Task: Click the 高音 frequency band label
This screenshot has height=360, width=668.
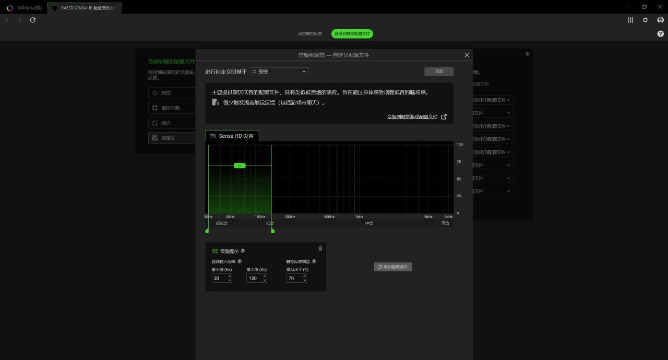Action: point(445,223)
